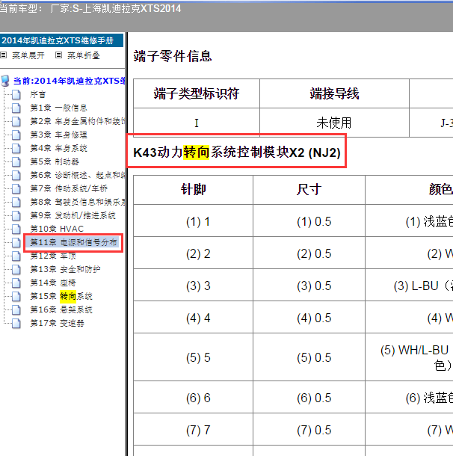Click the document icon beside 第9章
Image resolution: width=453 pixels, height=456 pixels.
pyautogui.click(x=16, y=215)
